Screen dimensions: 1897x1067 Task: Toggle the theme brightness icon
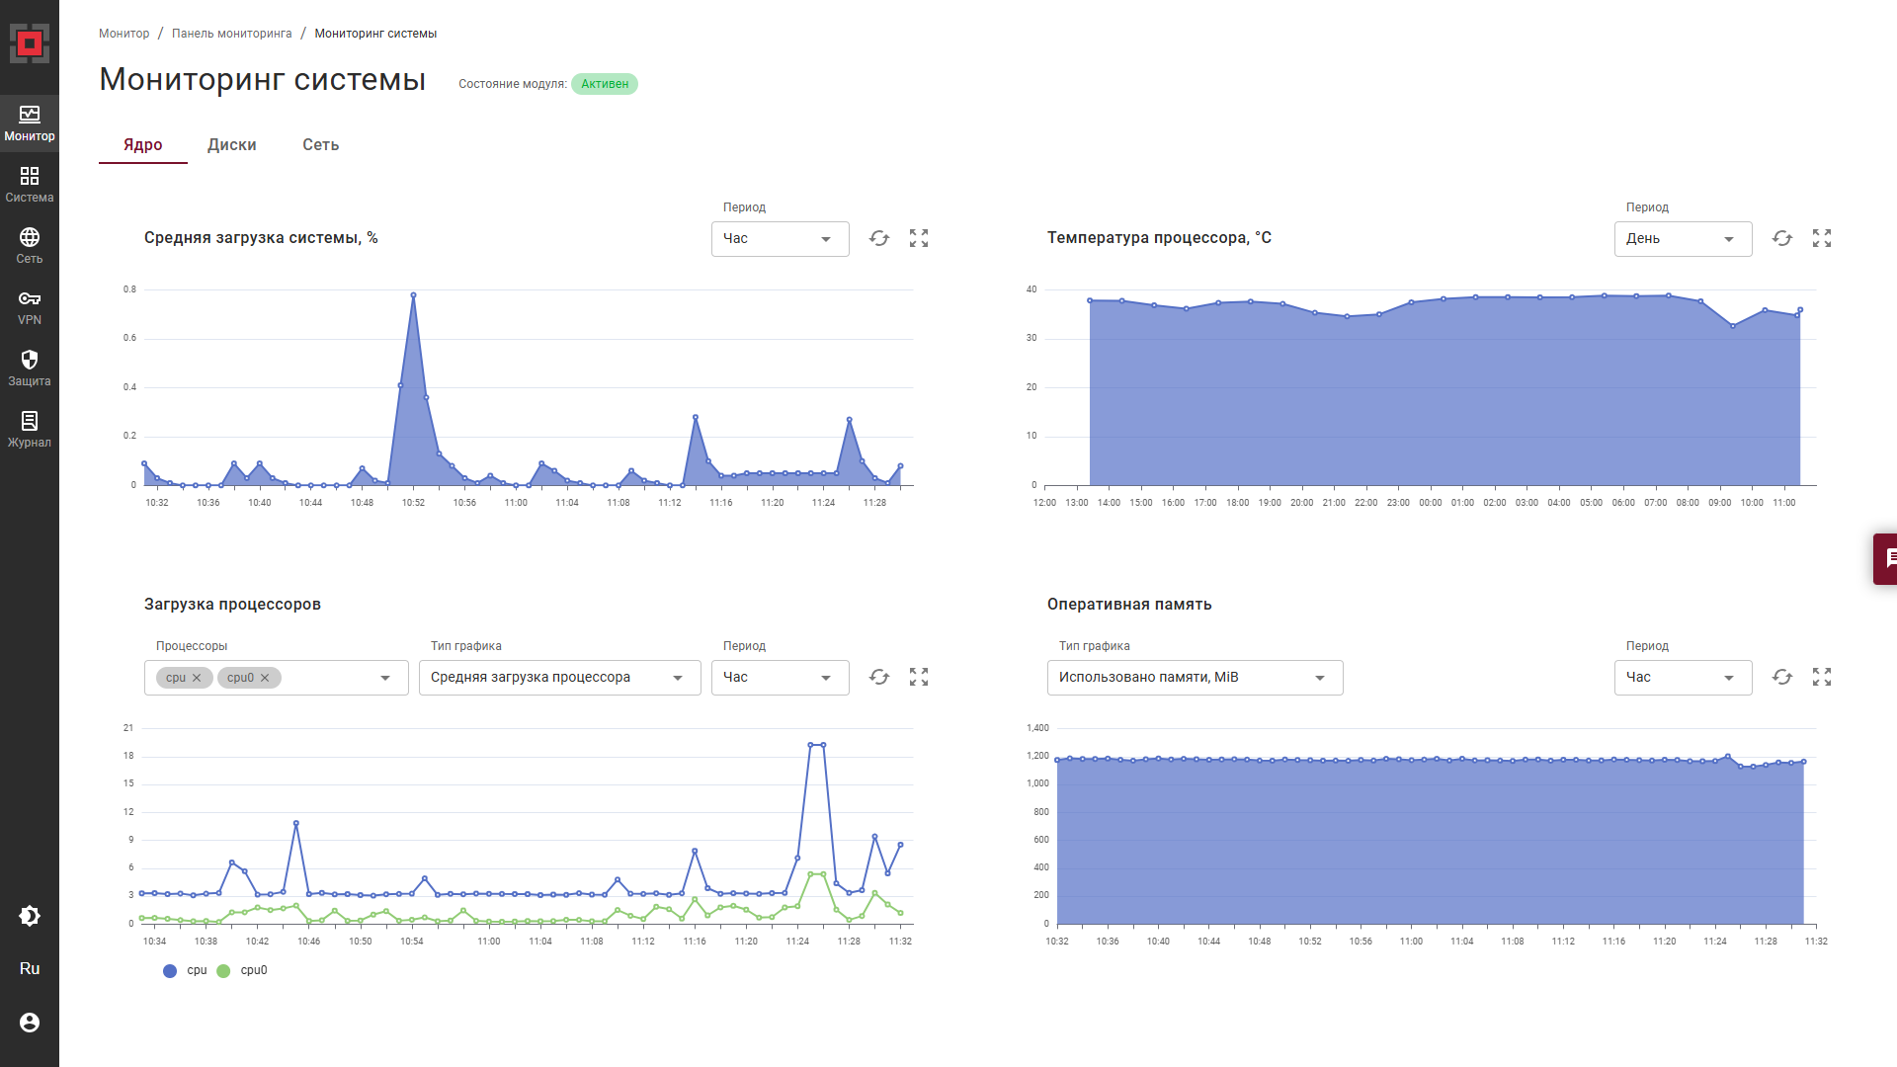pos(30,916)
